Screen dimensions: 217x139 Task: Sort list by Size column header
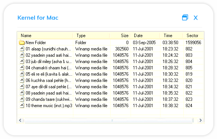(120, 36)
